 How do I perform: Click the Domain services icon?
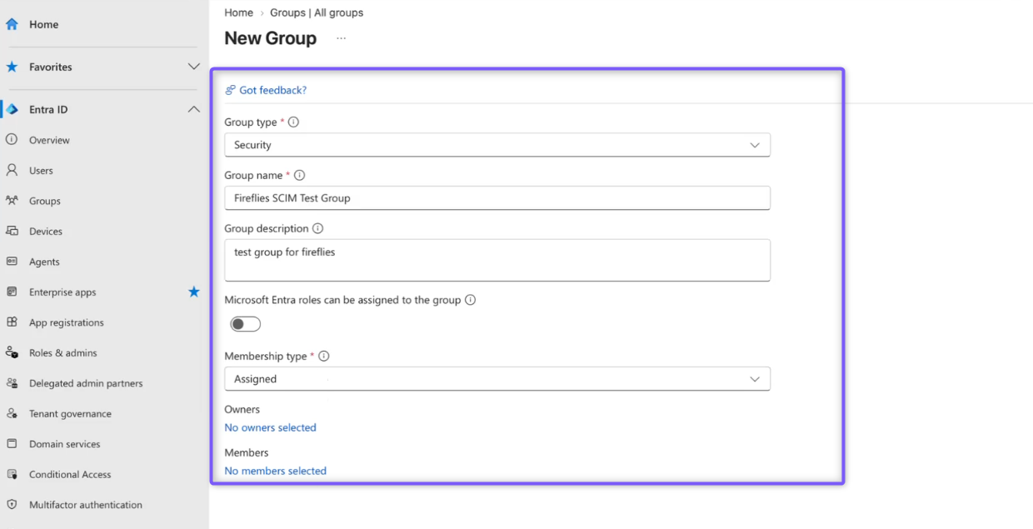click(x=12, y=444)
